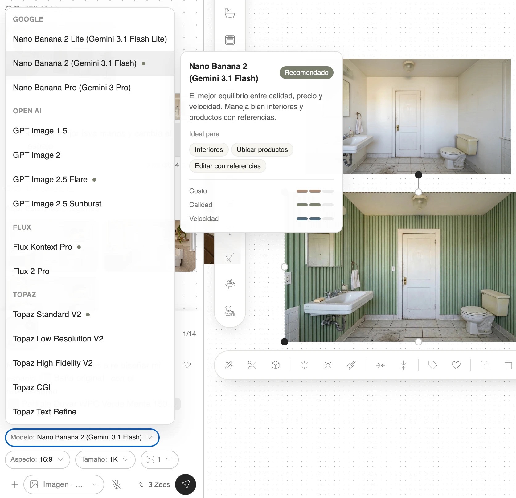This screenshot has height=498, width=516.
Task: Select the teddy bear toys icon
Action: [230, 311]
